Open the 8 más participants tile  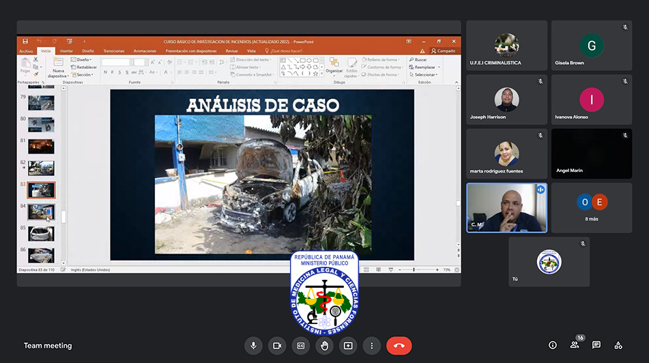point(592,208)
